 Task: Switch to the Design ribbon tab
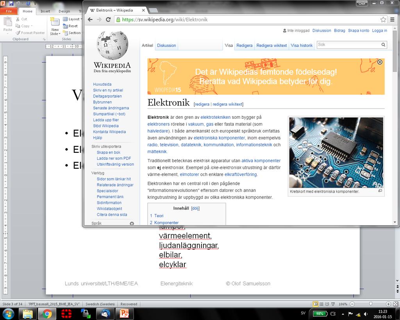click(64, 11)
